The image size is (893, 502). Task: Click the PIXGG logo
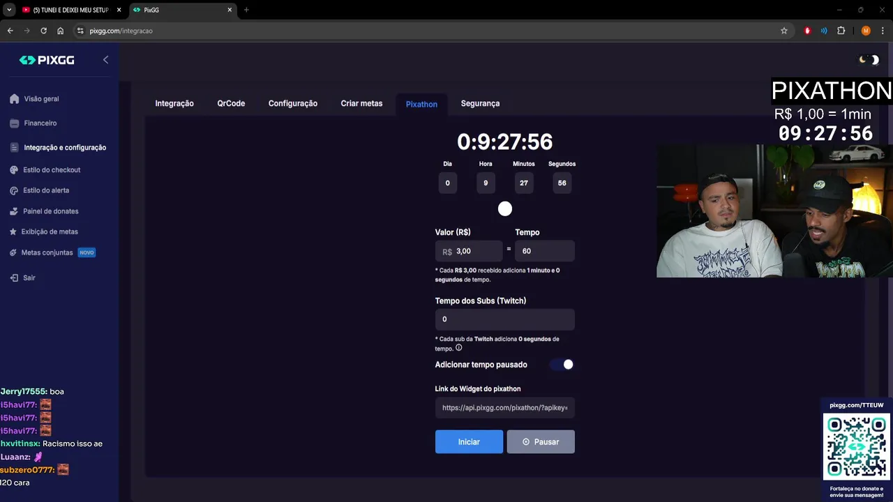(47, 60)
